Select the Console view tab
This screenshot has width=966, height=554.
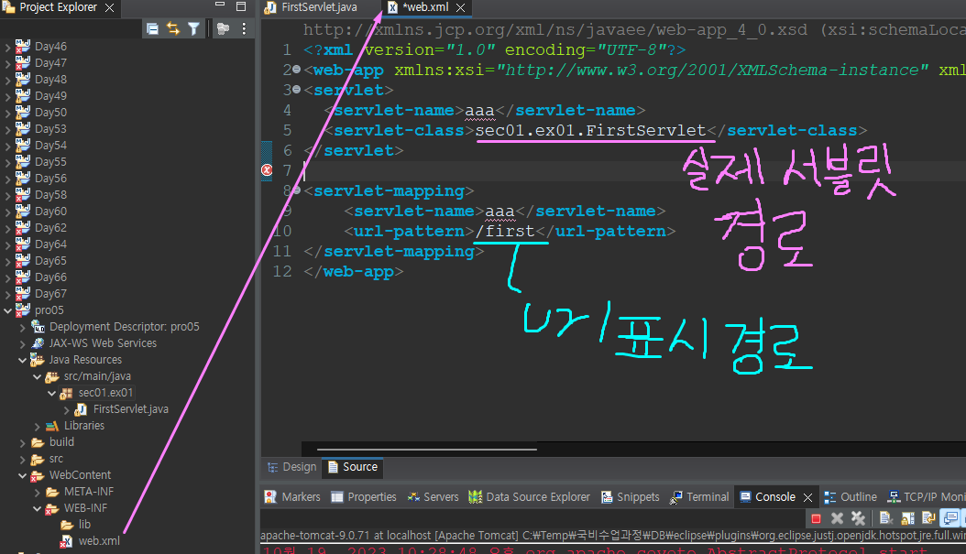[x=775, y=496]
